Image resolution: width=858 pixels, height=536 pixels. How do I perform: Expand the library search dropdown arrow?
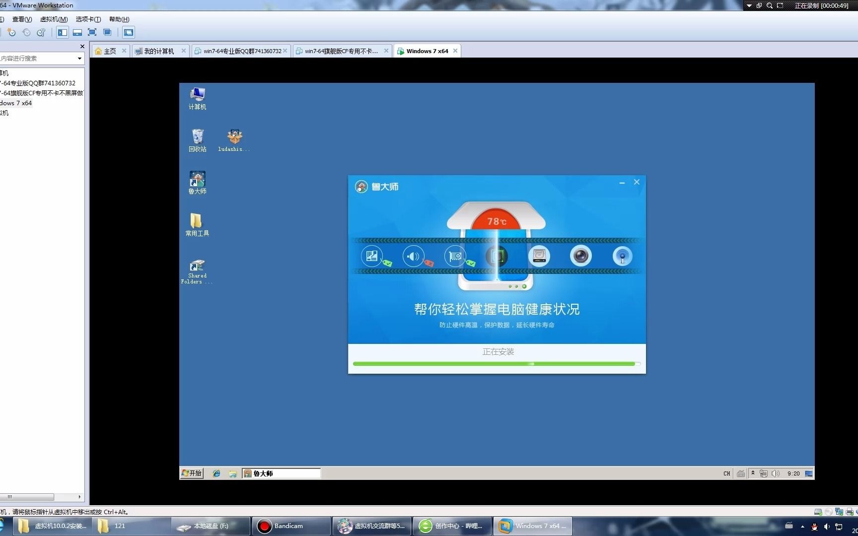[x=79, y=59]
